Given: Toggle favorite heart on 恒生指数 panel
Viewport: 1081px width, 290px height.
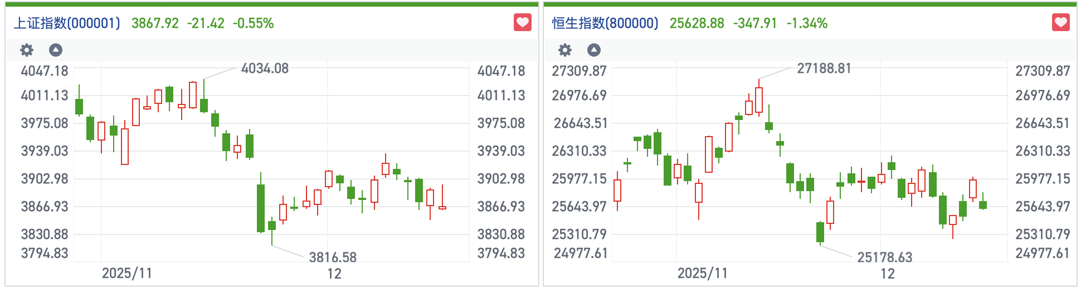Looking at the screenshot, I should click(x=1060, y=23).
